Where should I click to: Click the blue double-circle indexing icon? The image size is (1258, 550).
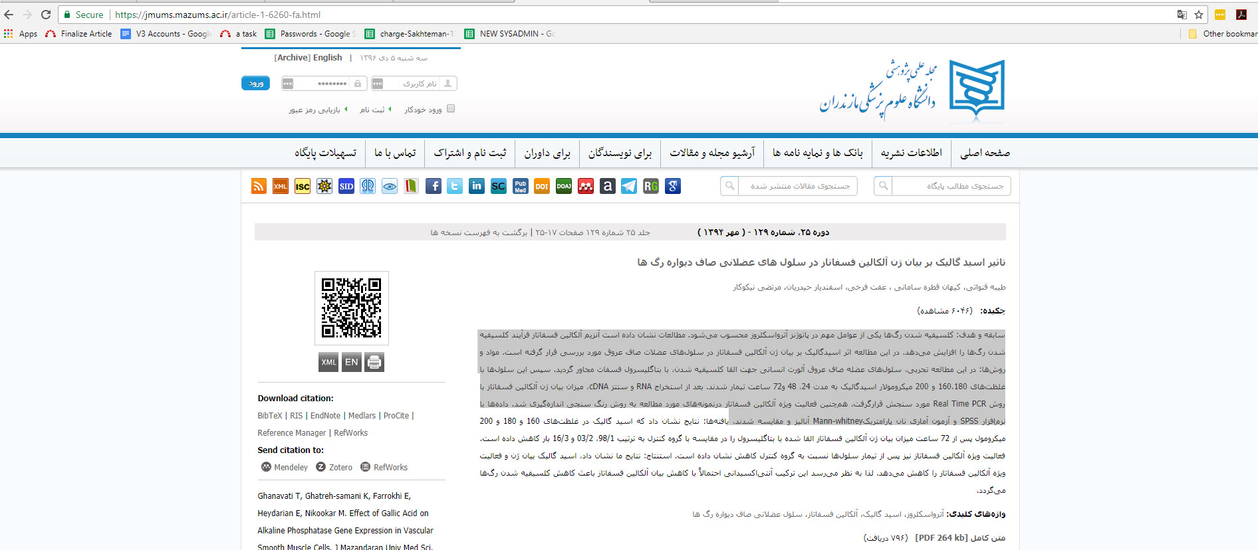pyautogui.click(x=368, y=187)
